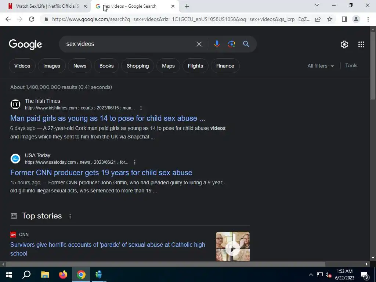Open a new tab with the plus button
This screenshot has height=282, width=376.
(x=187, y=6)
